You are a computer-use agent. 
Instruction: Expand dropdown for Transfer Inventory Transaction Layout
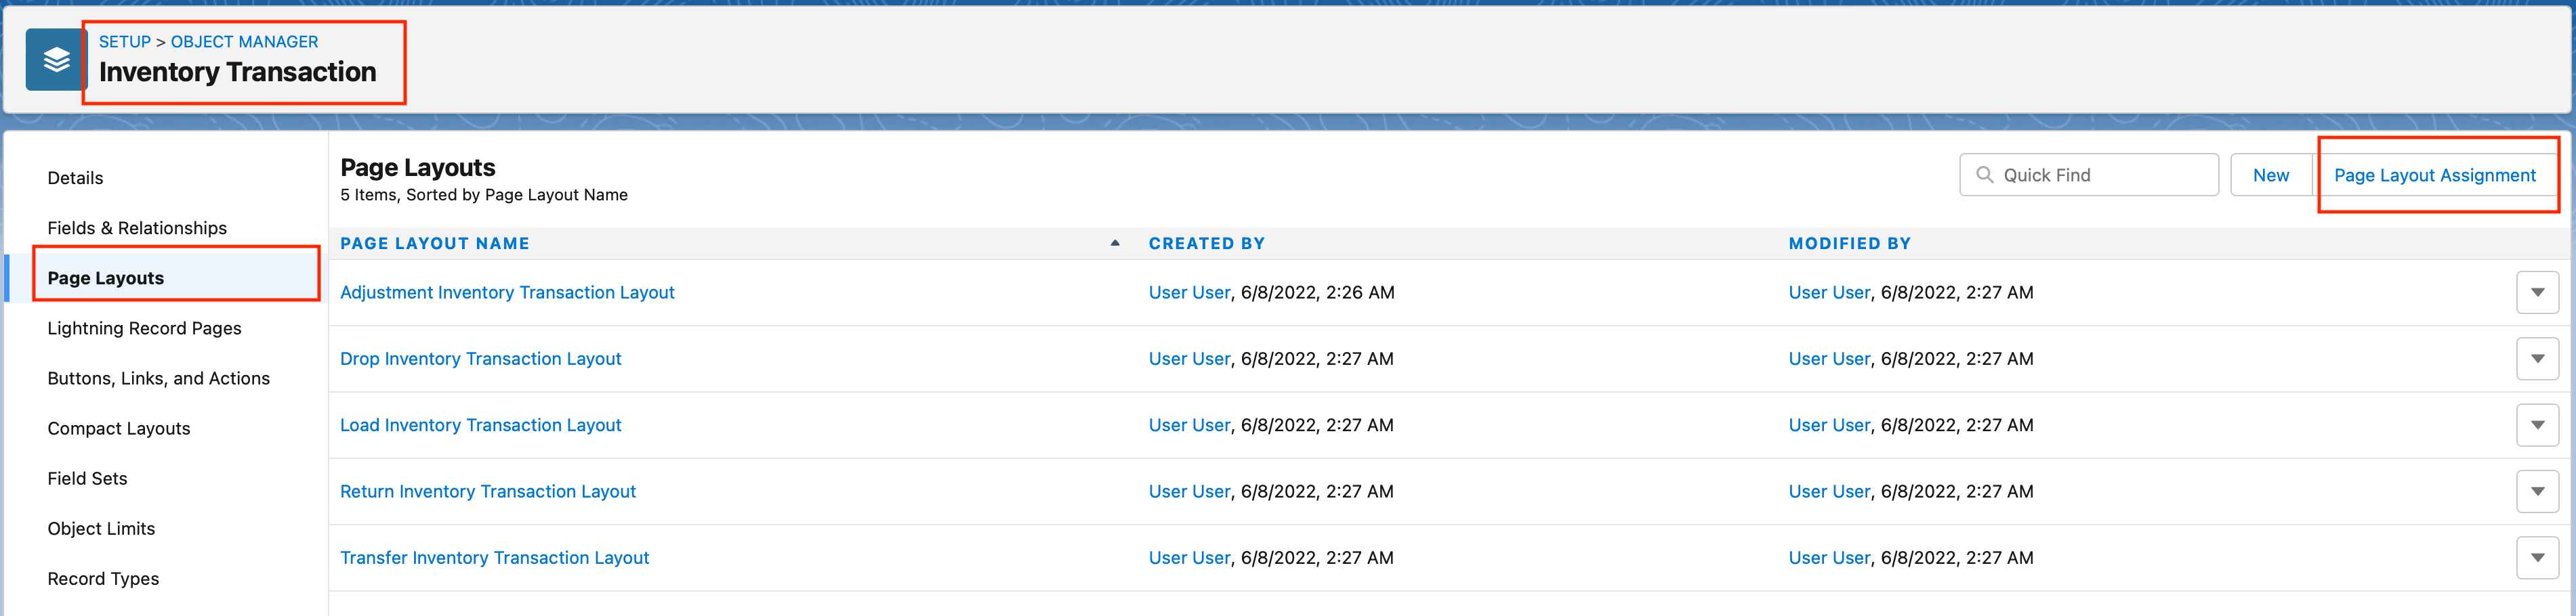[2536, 558]
